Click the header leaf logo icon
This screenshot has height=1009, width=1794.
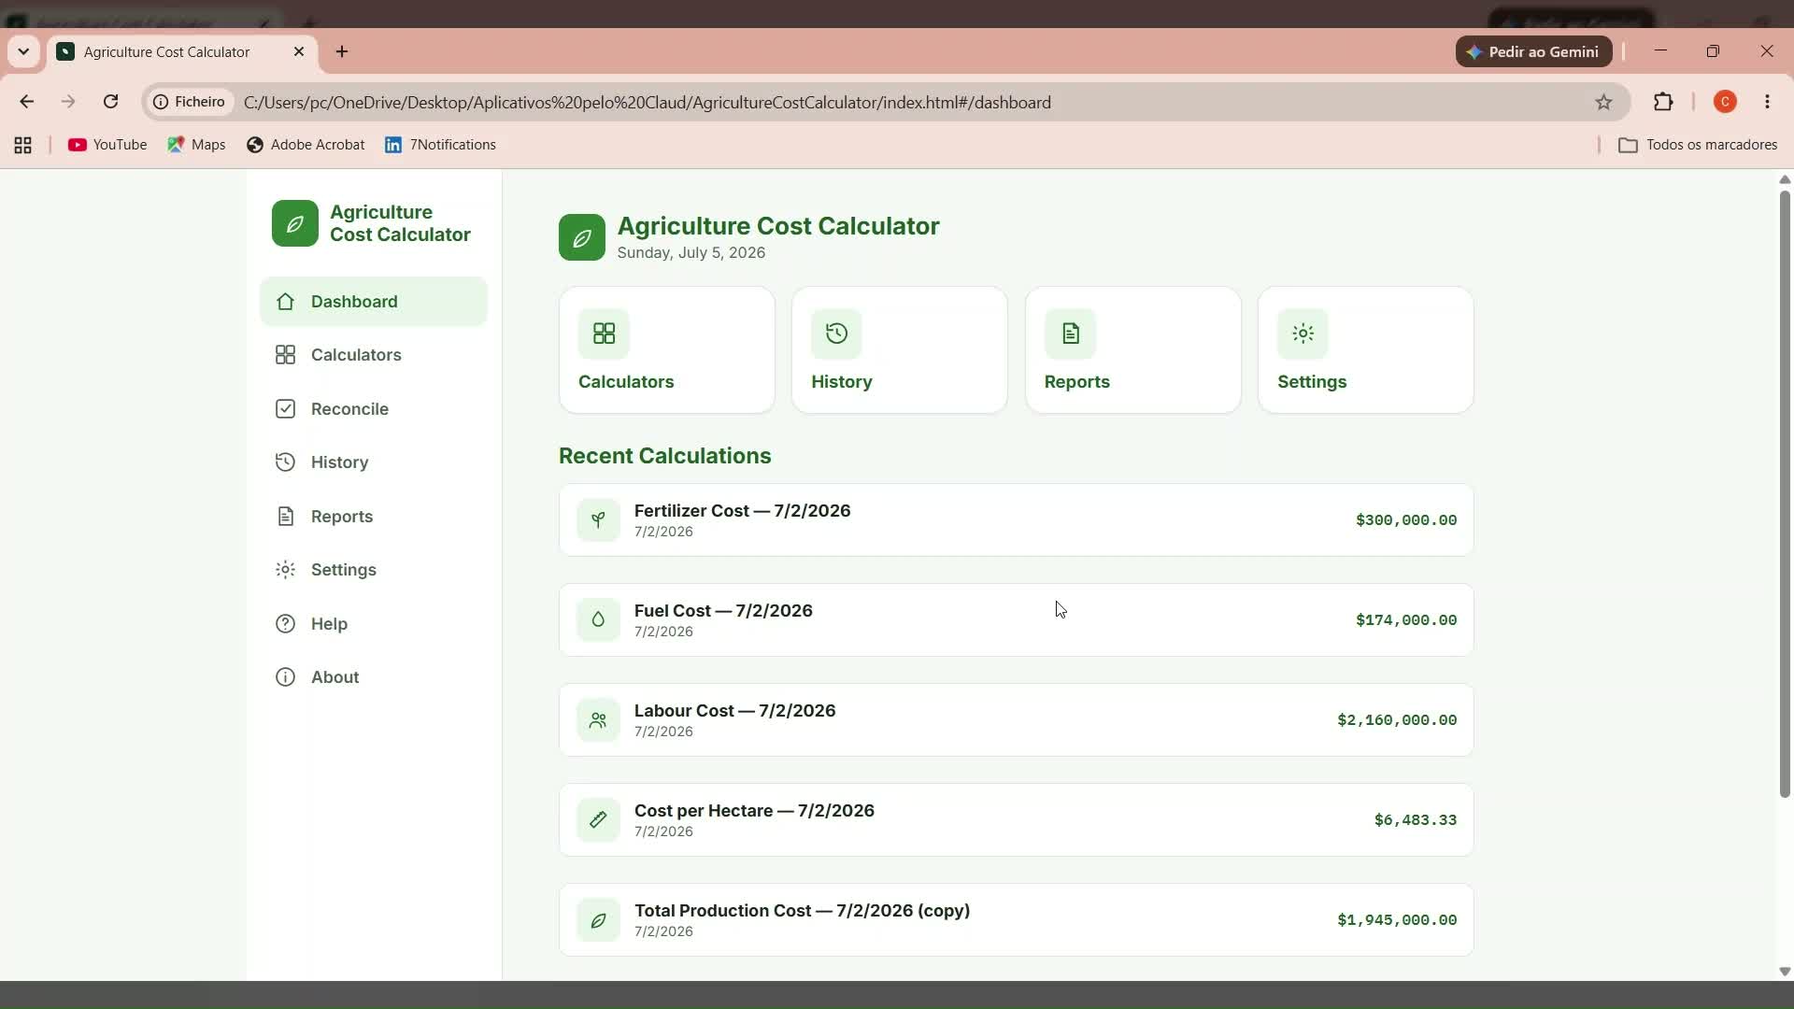[582, 238]
